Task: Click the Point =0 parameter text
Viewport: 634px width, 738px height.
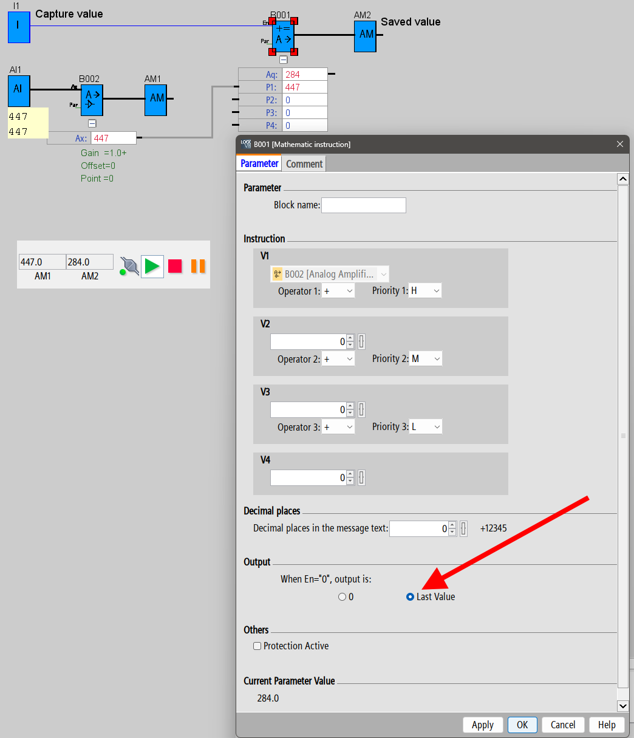Action: pyautogui.click(x=97, y=179)
